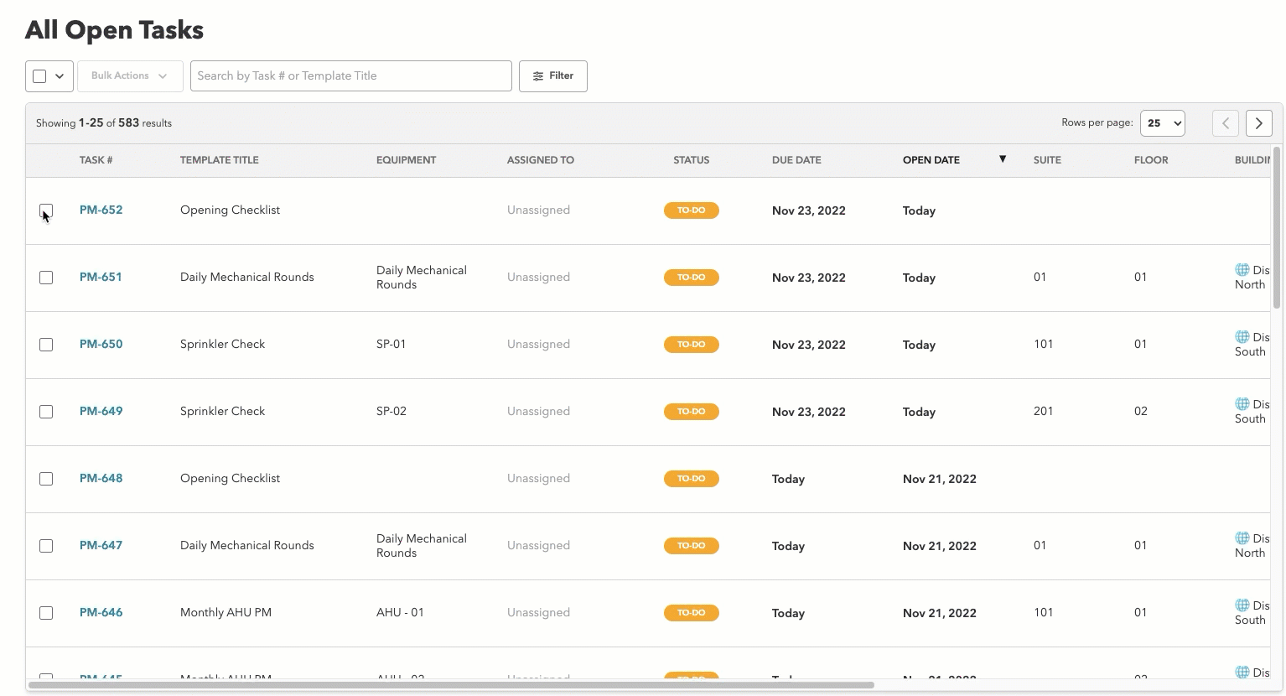This screenshot has height=696, width=1286.
Task: Click the TO-DO status badge for PM-648
Action: tap(691, 479)
